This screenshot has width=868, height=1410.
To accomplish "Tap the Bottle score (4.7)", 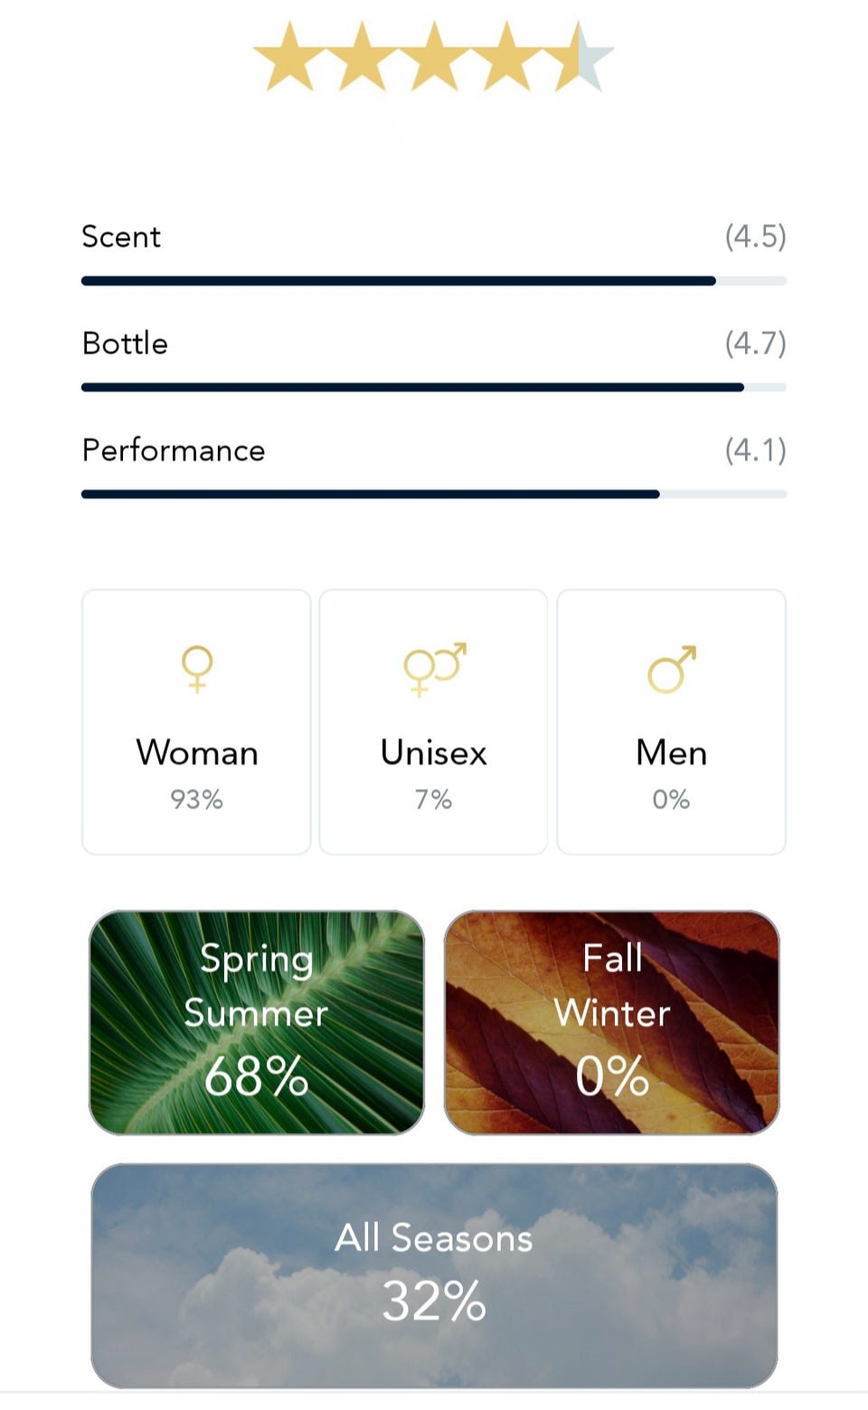I will 755,343.
